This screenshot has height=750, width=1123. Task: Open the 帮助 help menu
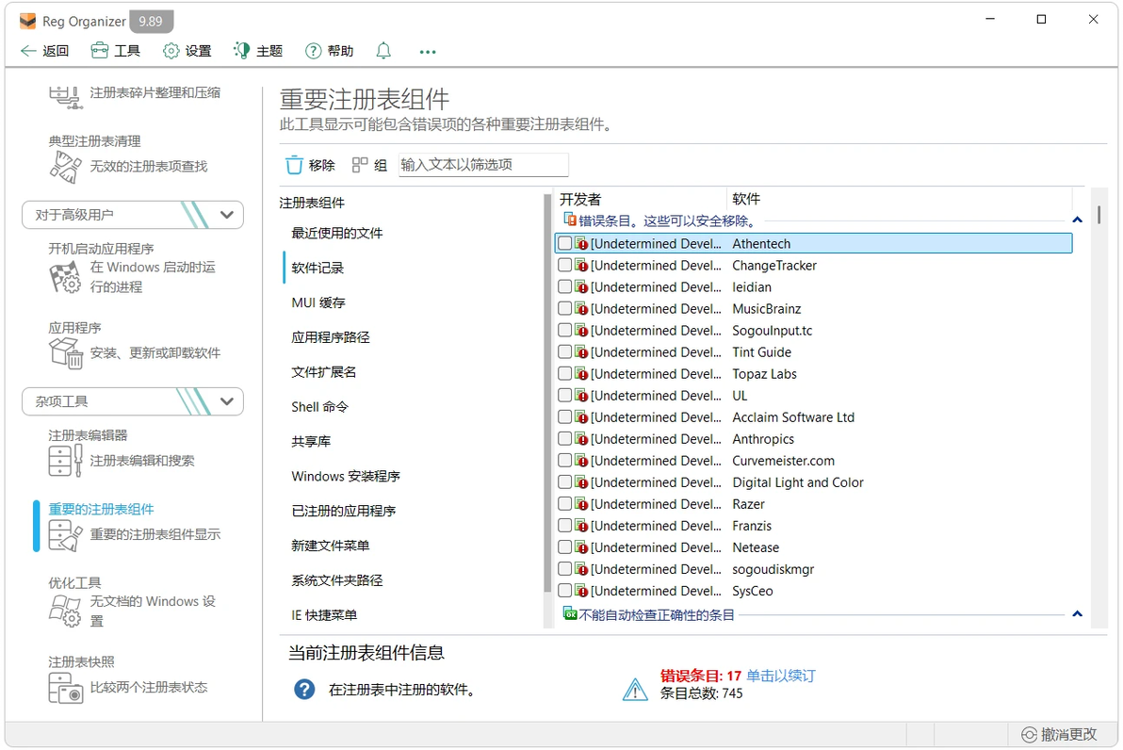[330, 51]
